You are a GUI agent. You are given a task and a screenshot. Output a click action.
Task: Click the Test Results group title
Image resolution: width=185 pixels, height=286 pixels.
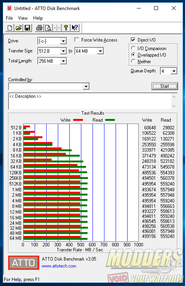pyautogui.click(x=93, y=113)
